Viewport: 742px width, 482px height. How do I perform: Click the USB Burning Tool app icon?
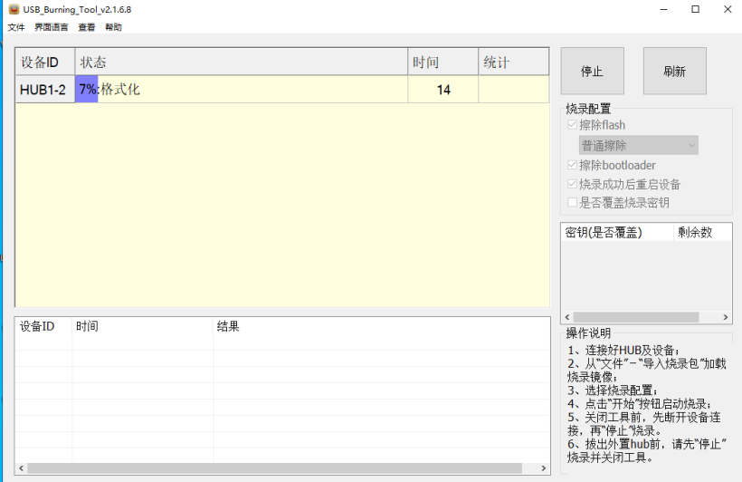14,9
